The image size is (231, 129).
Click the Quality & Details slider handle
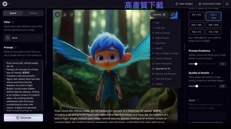point(197,86)
